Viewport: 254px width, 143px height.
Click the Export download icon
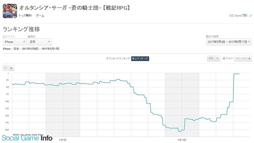pos(224,58)
